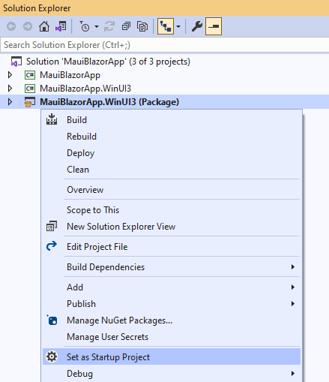The width and height of the screenshot is (329, 382).
Task: Expand the MauiBlazorApp project node
Action: point(10,75)
